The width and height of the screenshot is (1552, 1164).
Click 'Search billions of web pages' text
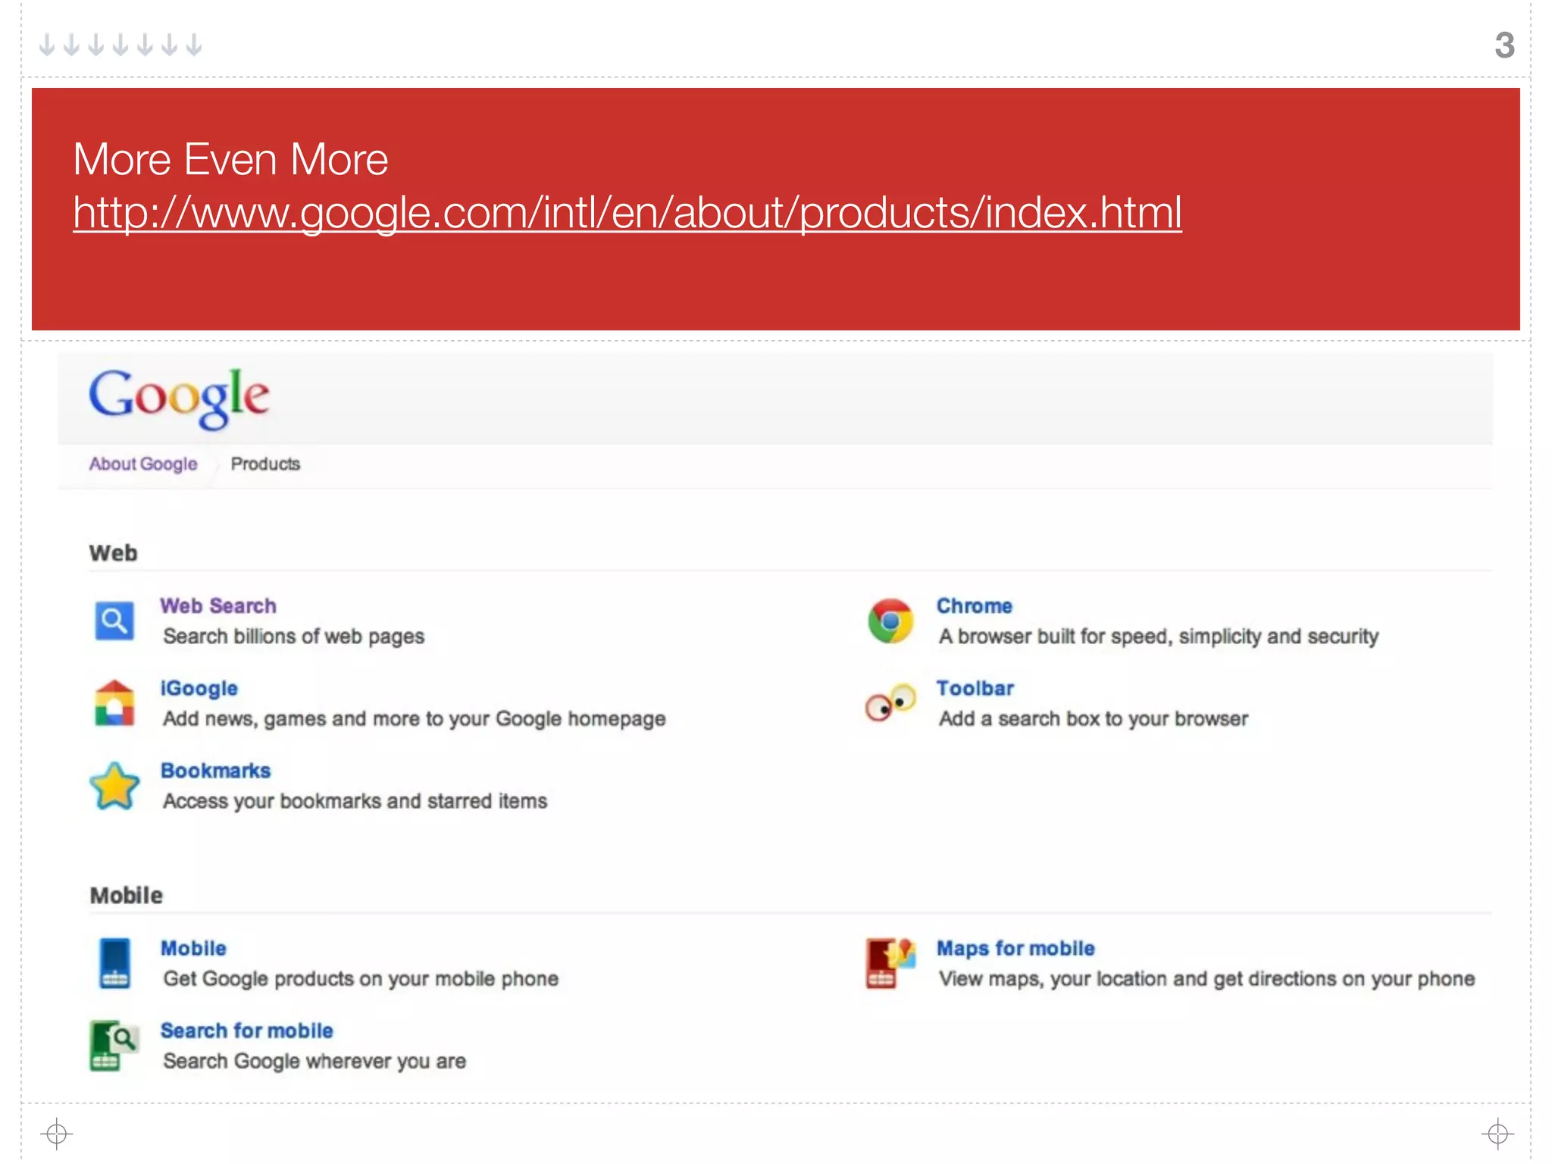(x=294, y=637)
